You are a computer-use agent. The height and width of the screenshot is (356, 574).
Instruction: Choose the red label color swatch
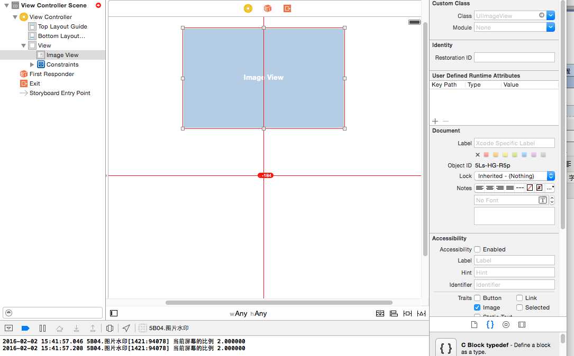(486, 155)
